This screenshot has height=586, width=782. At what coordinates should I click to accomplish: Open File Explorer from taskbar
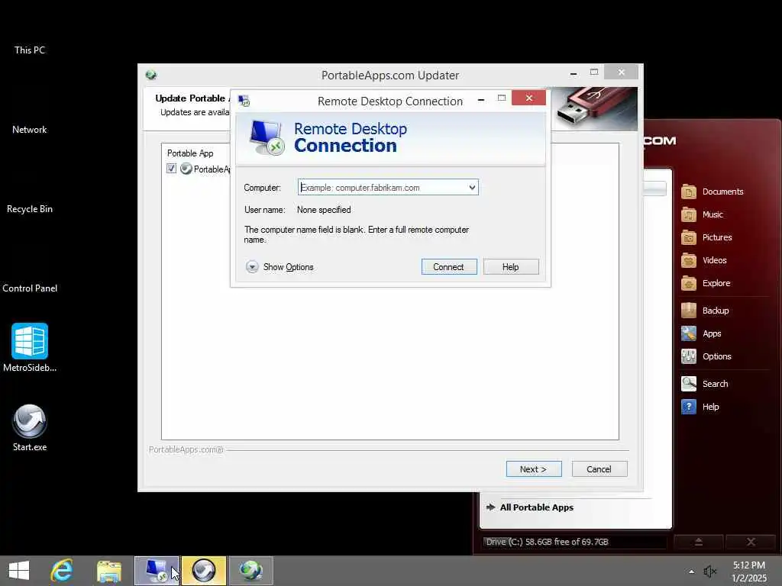[108, 571]
